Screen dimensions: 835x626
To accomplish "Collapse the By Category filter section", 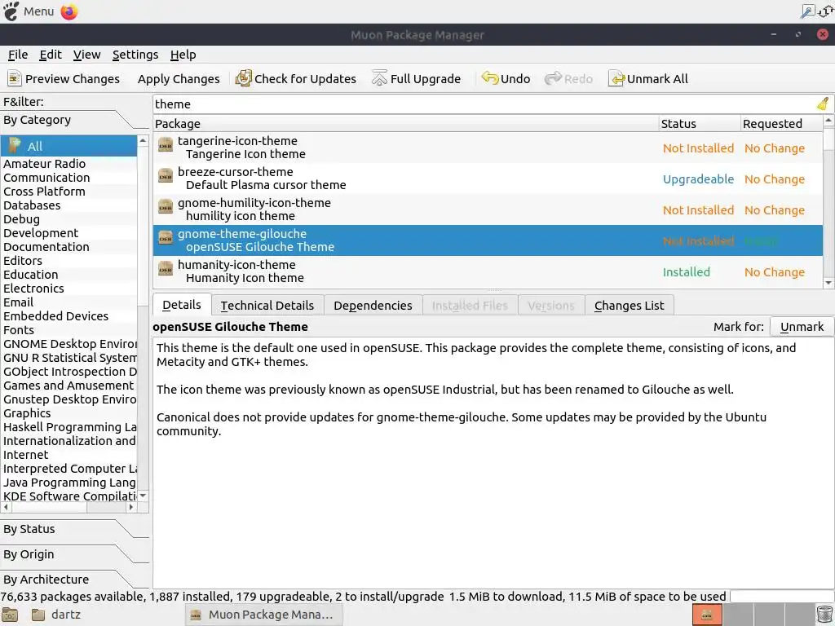I will click(x=74, y=120).
